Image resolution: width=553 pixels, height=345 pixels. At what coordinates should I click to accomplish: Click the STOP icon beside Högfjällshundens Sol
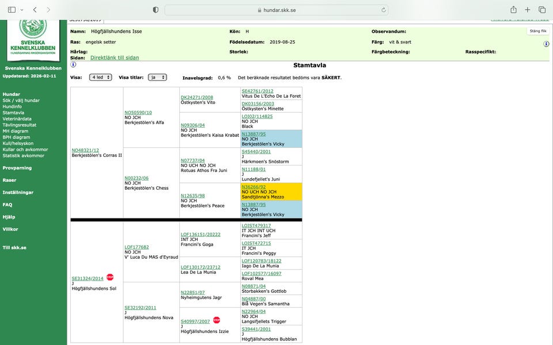point(110,277)
